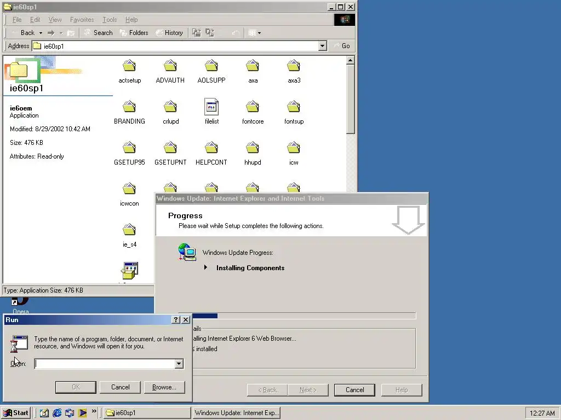Switch to Windows Update taskbar button
Image resolution: width=561 pixels, height=420 pixels.
point(236,413)
